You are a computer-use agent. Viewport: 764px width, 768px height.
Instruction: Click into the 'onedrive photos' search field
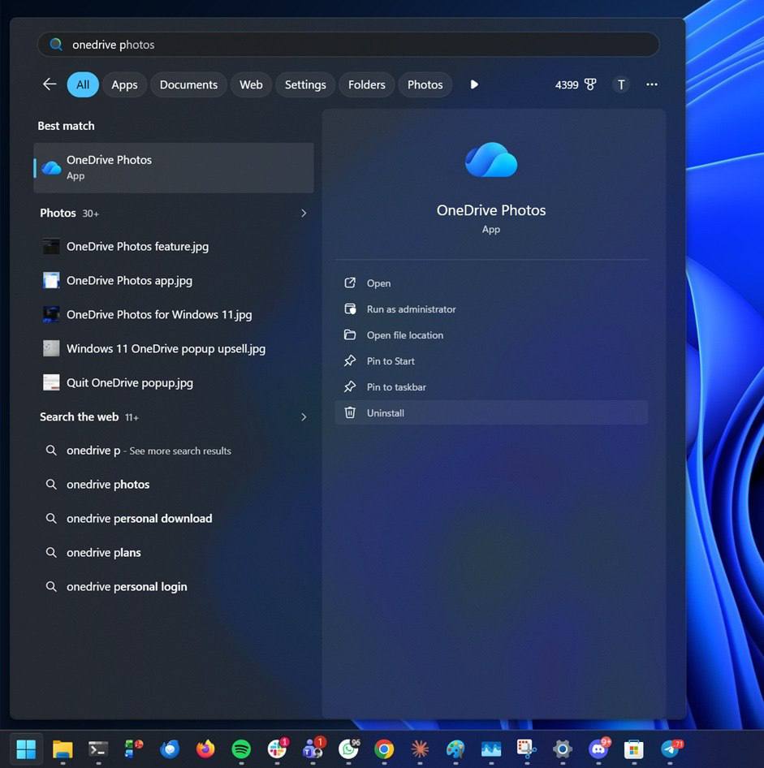pos(348,45)
